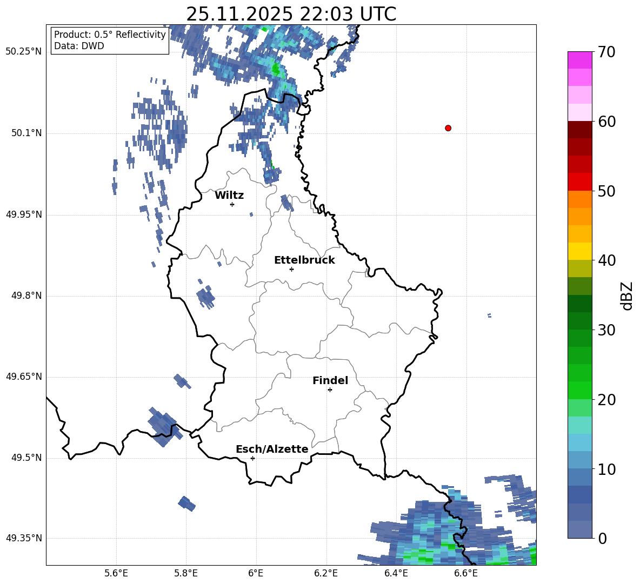
Task: Click the 6.6°E longitude label
Action: point(466,573)
